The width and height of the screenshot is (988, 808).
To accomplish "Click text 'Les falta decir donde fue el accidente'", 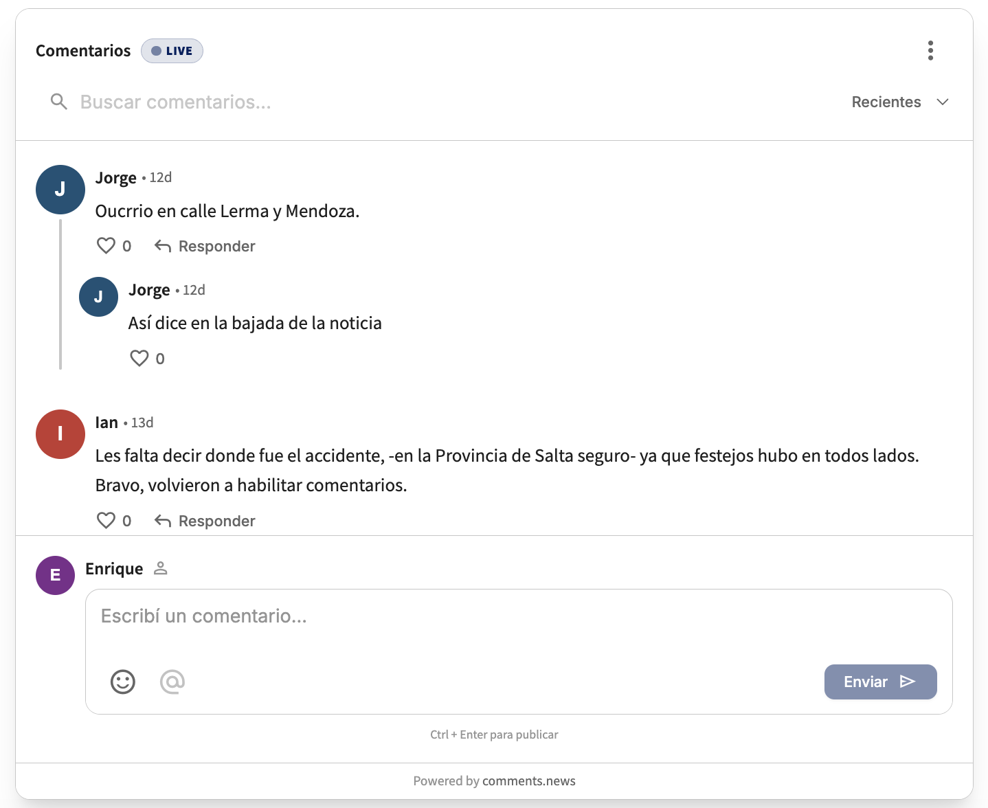I will pyautogui.click(x=240, y=456).
